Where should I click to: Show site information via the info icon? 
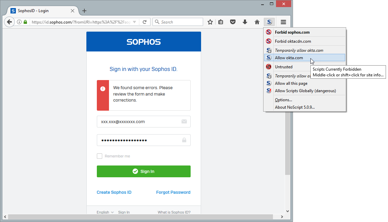tap(19, 22)
